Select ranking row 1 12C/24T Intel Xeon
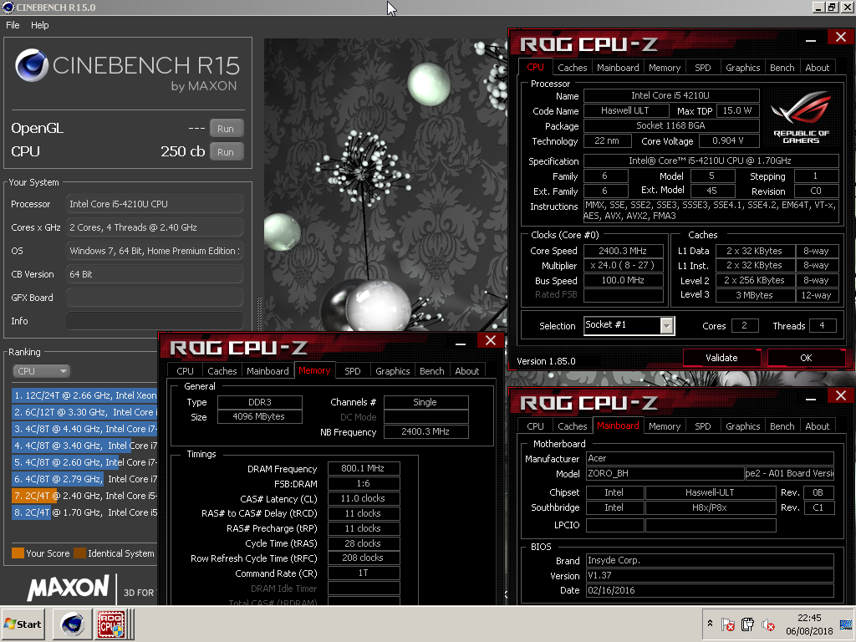Screen dimensions: 856x642 [84, 395]
